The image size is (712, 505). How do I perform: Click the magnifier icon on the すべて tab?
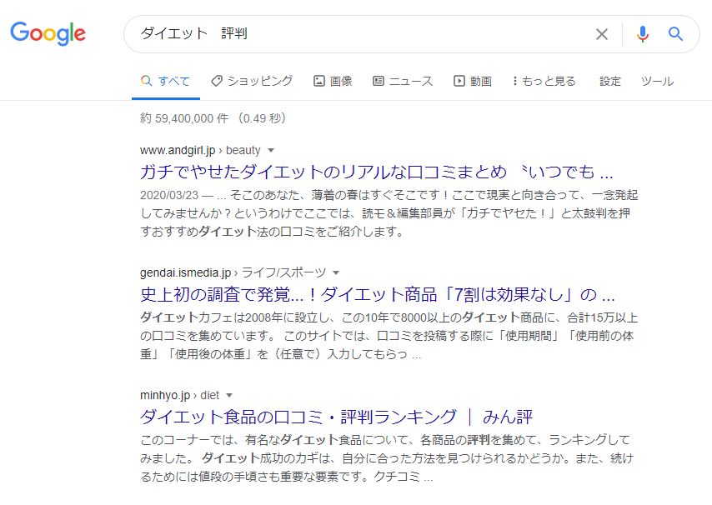(x=146, y=81)
